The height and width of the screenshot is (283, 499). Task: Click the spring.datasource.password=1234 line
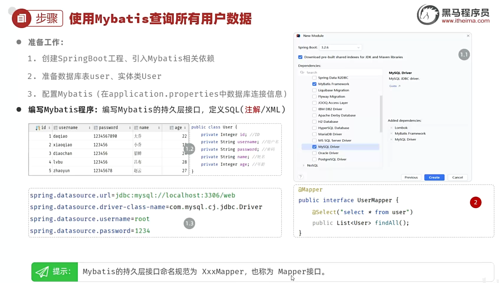(90, 231)
